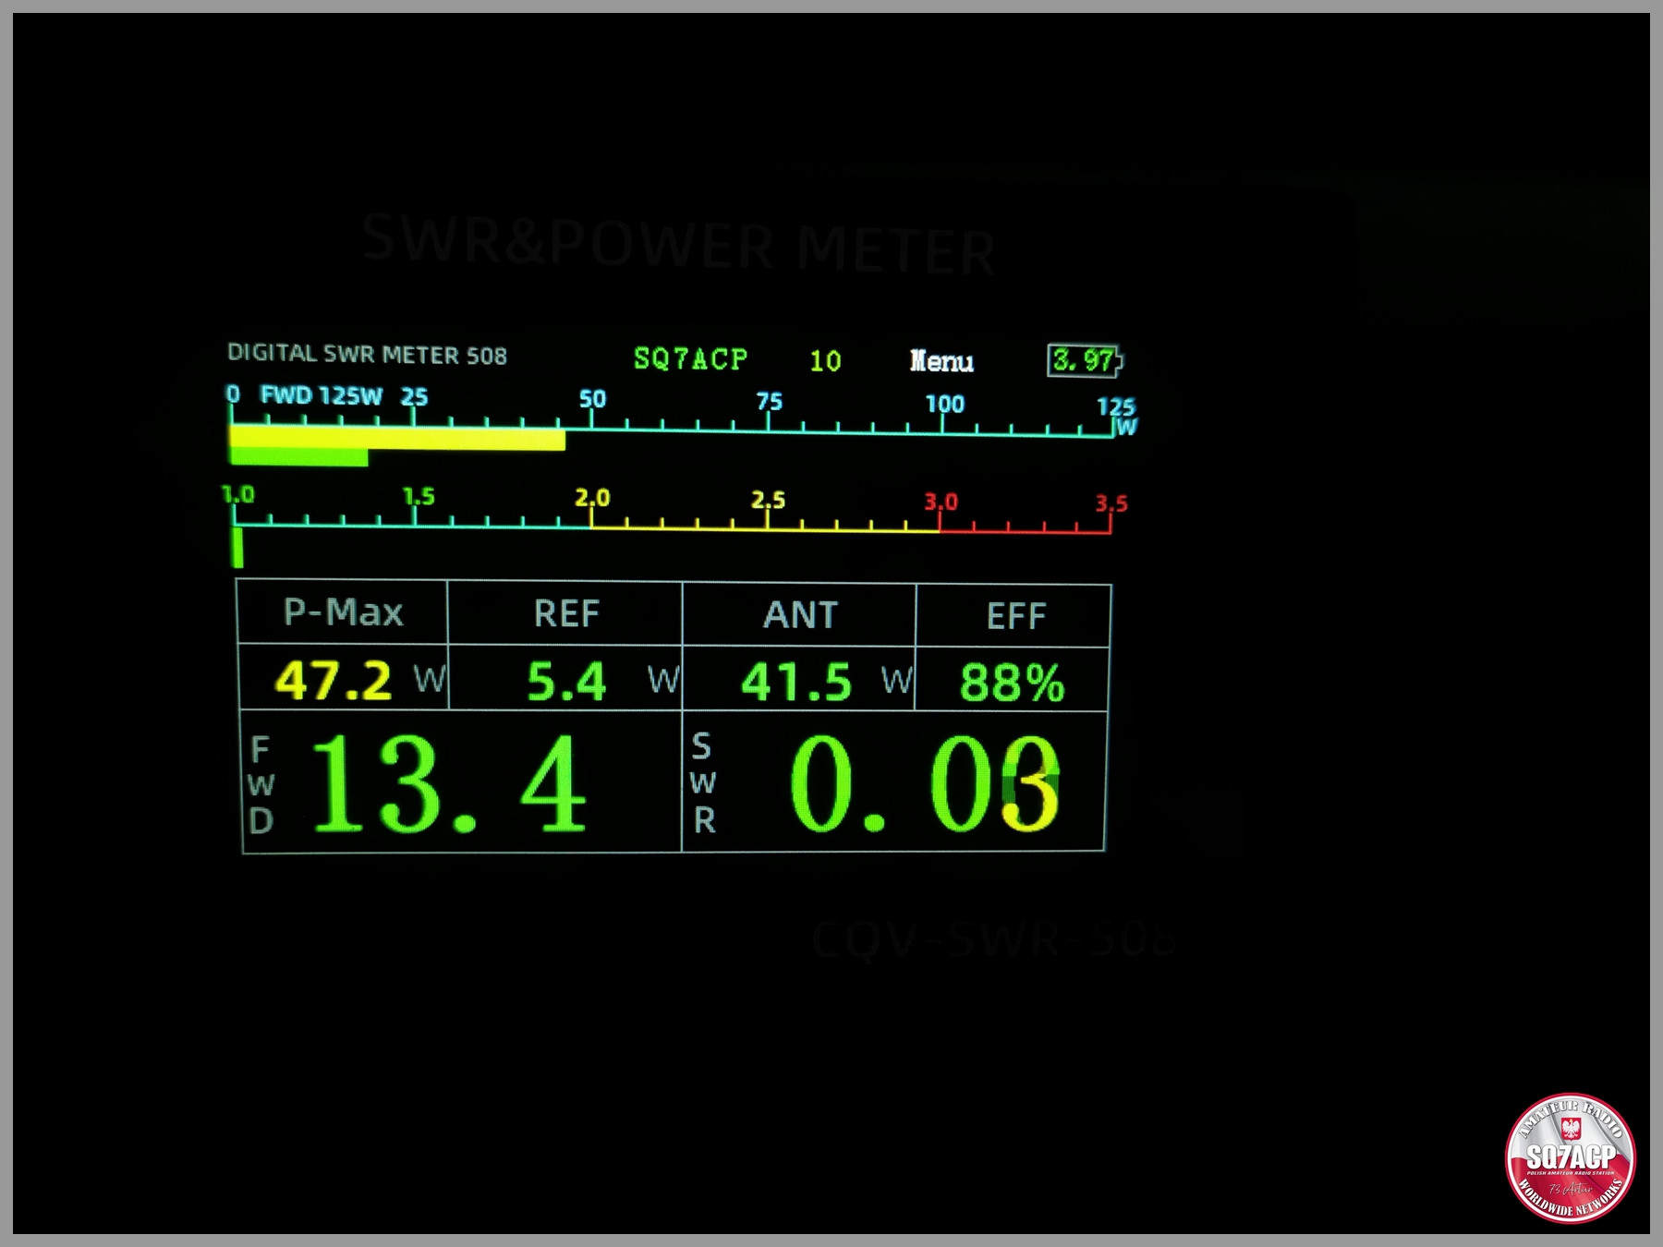Select the FWD 125W range label
Image resolution: width=1663 pixels, height=1247 pixels.
[321, 396]
